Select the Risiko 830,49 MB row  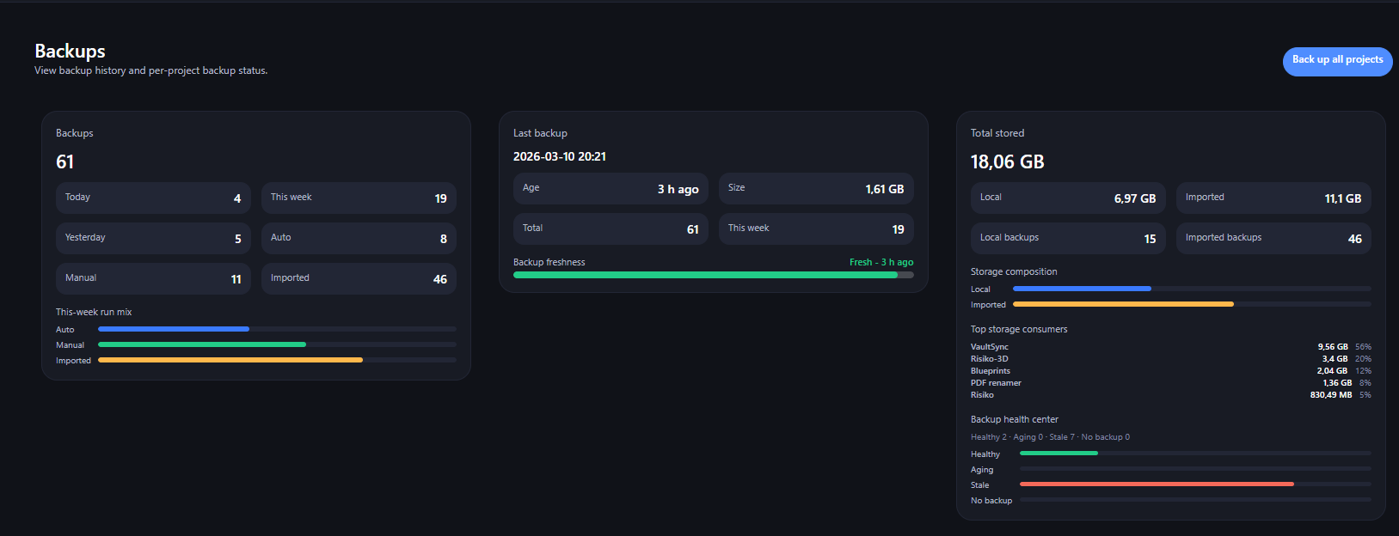tap(1170, 395)
